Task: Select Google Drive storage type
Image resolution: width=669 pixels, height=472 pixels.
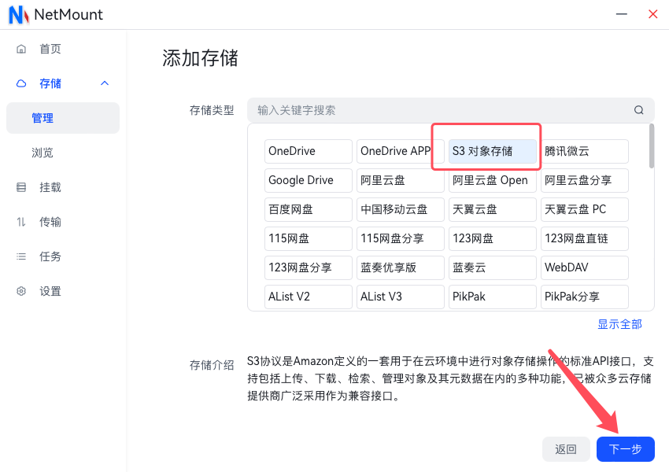Action: 308,180
